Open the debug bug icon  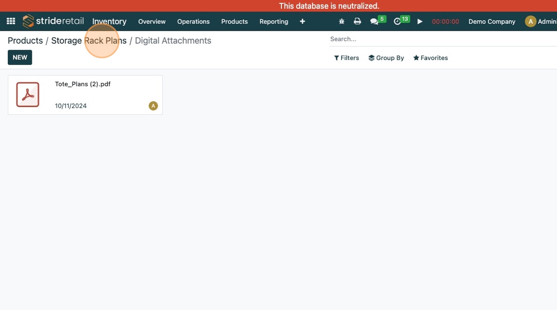341,22
